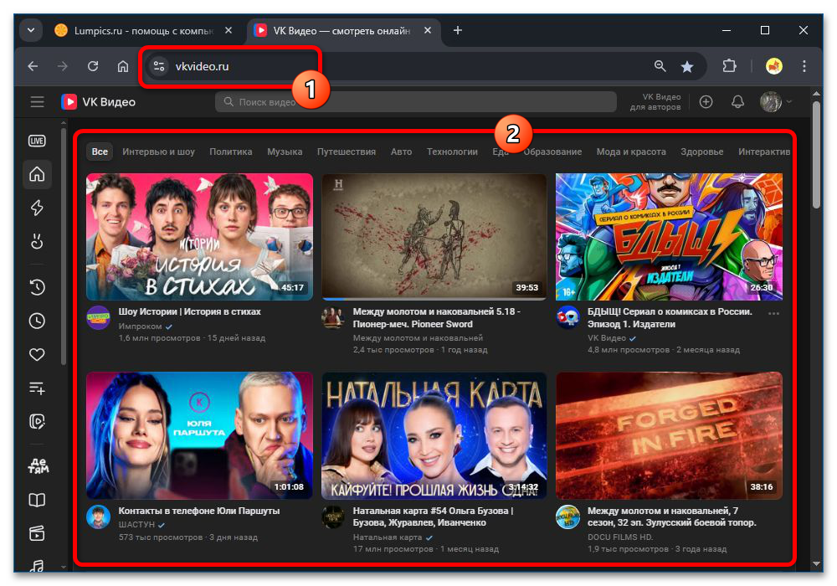Select the Музыка category

click(x=285, y=152)
